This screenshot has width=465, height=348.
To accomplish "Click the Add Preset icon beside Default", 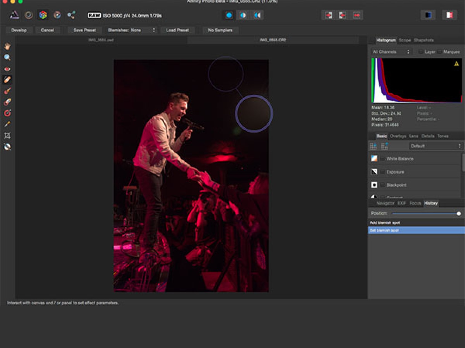I will click(373, 146).
